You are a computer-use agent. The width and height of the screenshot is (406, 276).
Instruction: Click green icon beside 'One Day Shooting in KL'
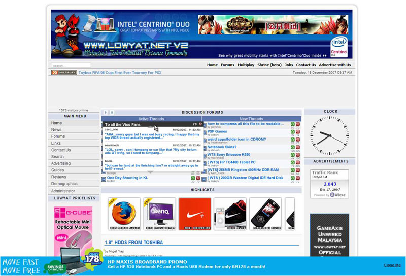193,178
